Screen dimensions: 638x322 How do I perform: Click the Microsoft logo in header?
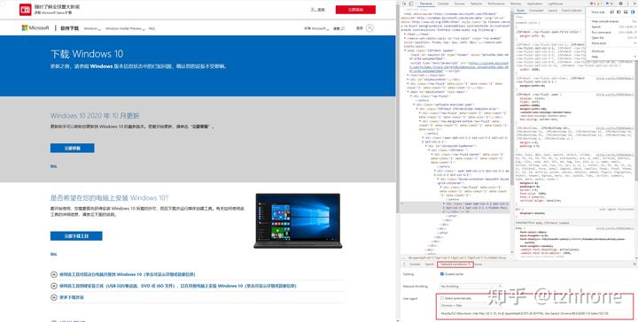coord(35,28)
